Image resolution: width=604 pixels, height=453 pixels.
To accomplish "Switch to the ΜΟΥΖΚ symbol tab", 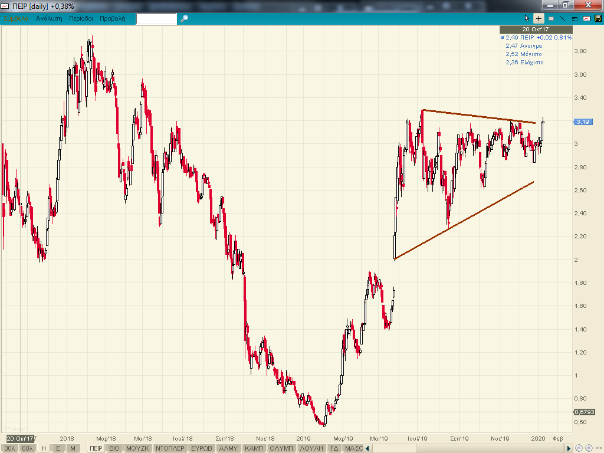I will pos(138,448).
